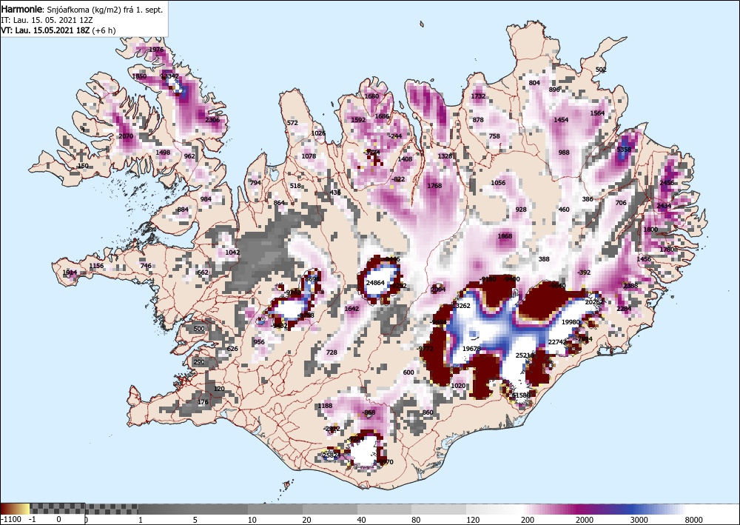Click the checkered legend swatch above 0
740x525 pixels.
point(58,509)
